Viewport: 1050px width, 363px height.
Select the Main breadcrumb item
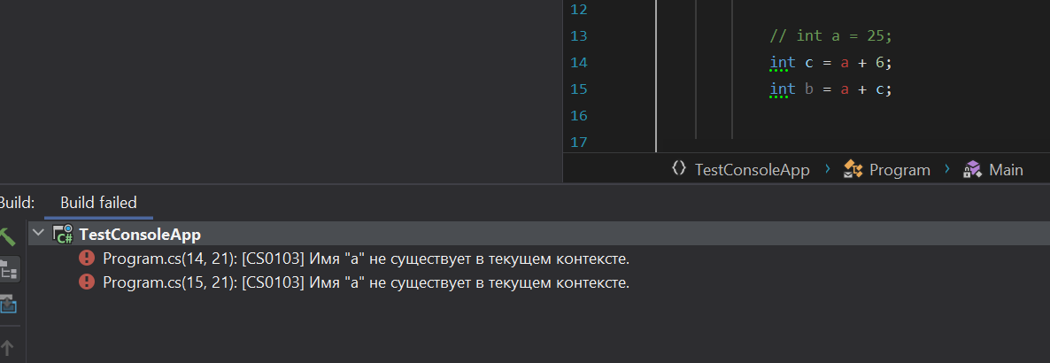point(1006,170)
